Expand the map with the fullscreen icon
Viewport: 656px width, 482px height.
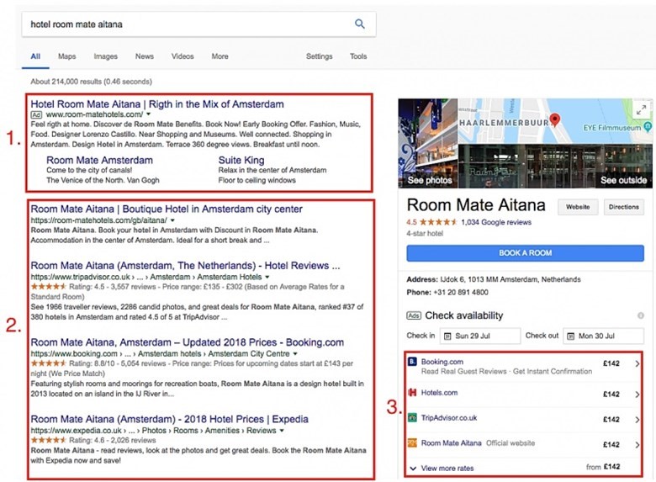point(641,110)
